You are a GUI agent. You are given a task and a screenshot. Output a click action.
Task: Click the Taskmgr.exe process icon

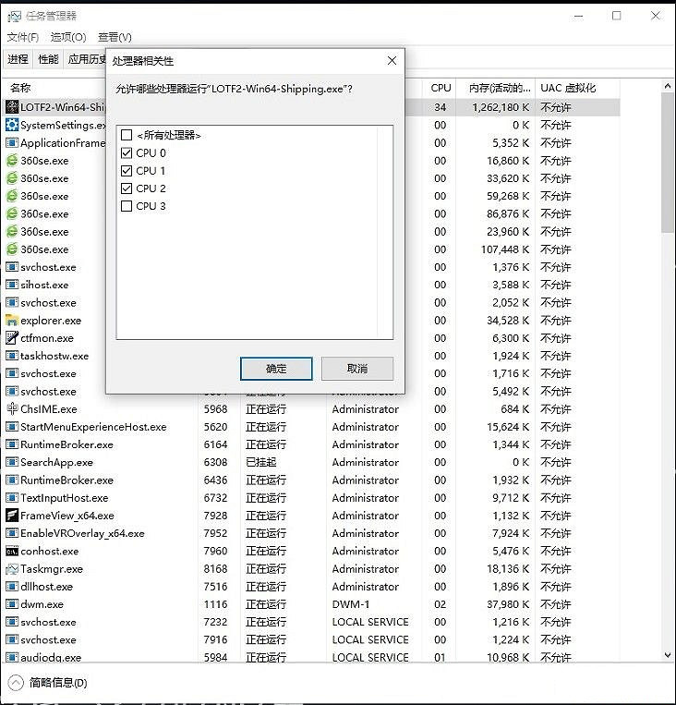12,569
